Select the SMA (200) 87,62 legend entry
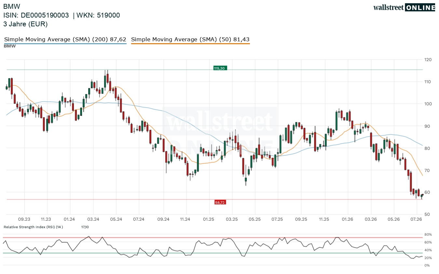 pos(65,40)
